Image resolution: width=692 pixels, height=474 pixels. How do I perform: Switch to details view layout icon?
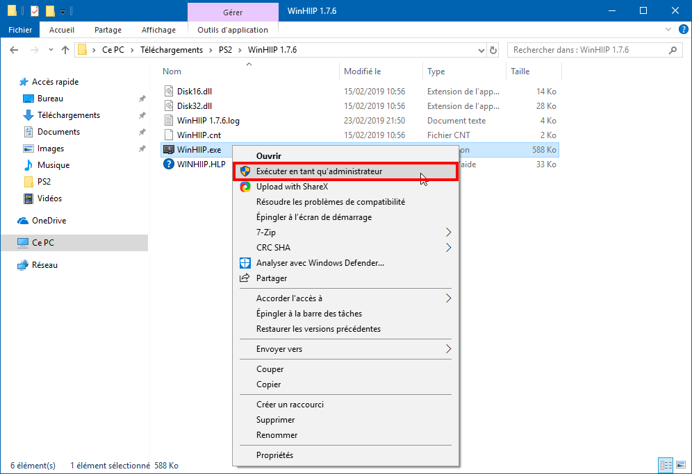coord(666,465)
